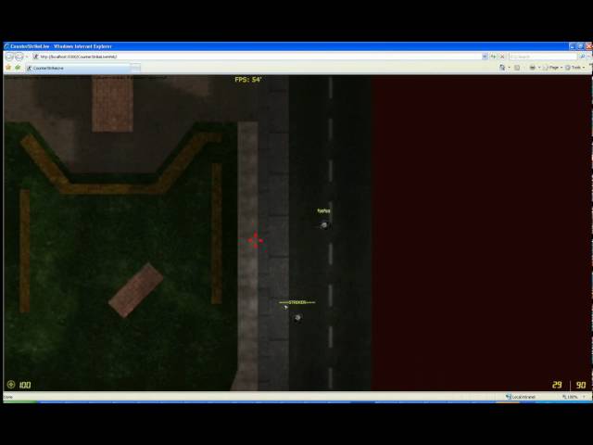This screenshot has width=593, height=445.
Task: Click the enemy player on the road
Action: coord(323,225)
